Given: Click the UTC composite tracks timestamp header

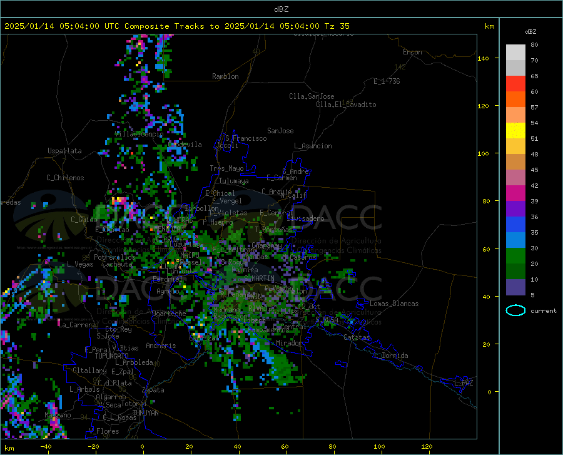Looking at the screenshot, I should [x=176, y=26].
